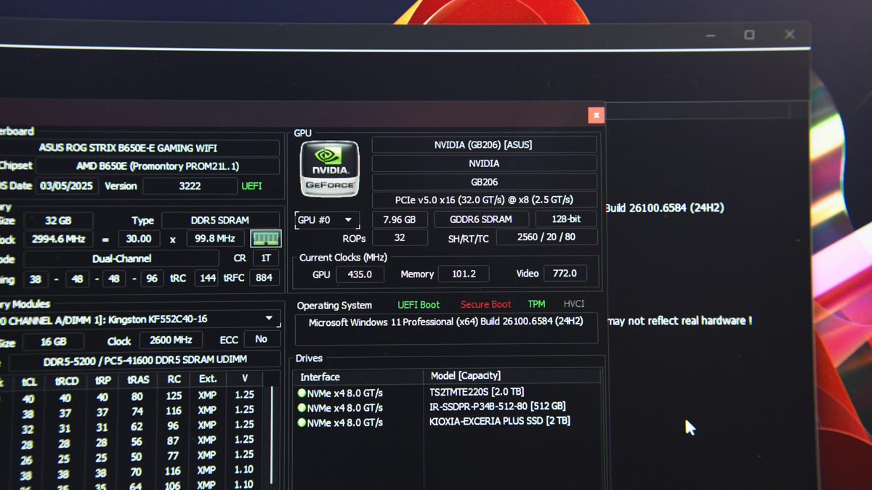872x490 pixels.
Task: Close the background window
Action: 790,34
